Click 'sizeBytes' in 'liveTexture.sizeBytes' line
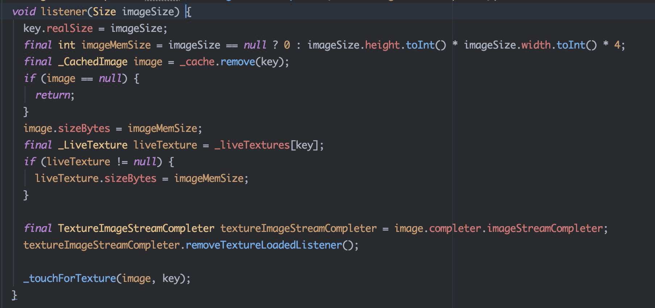This screenshot has height=308, width=655. [x=130, y=178]
